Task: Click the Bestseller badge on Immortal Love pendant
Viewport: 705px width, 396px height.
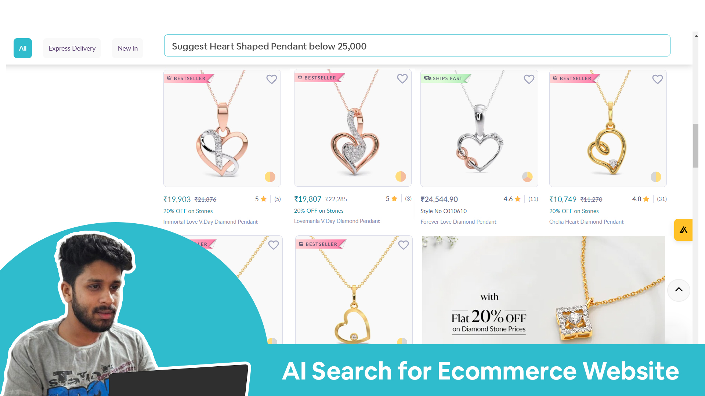Action: pos(187,78)
